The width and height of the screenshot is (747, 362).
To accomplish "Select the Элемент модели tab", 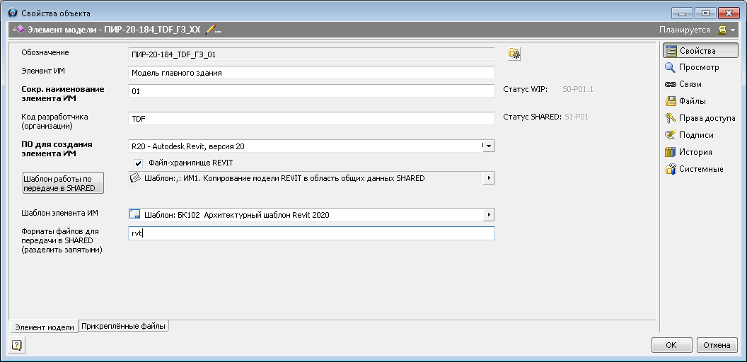I will point(43,327).
